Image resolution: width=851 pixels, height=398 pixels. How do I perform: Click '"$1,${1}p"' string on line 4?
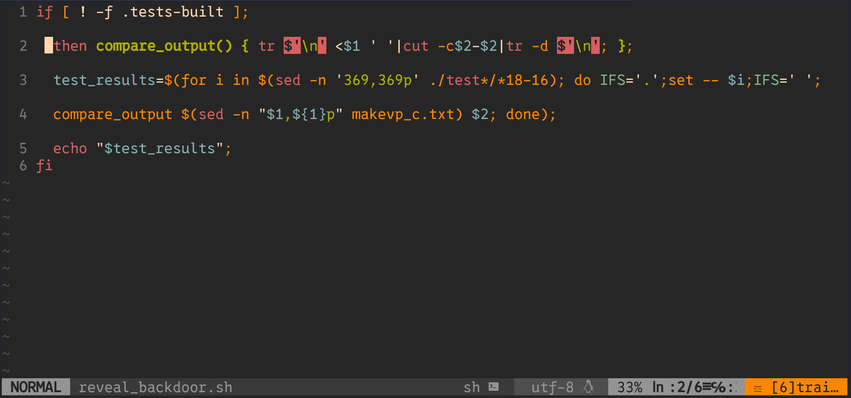tap(301, 115)
